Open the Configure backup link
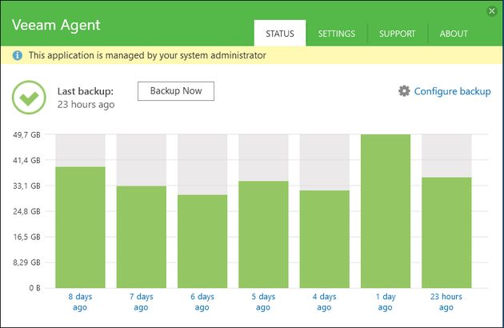This screenshot has height=328, width=504. point(452,91)
